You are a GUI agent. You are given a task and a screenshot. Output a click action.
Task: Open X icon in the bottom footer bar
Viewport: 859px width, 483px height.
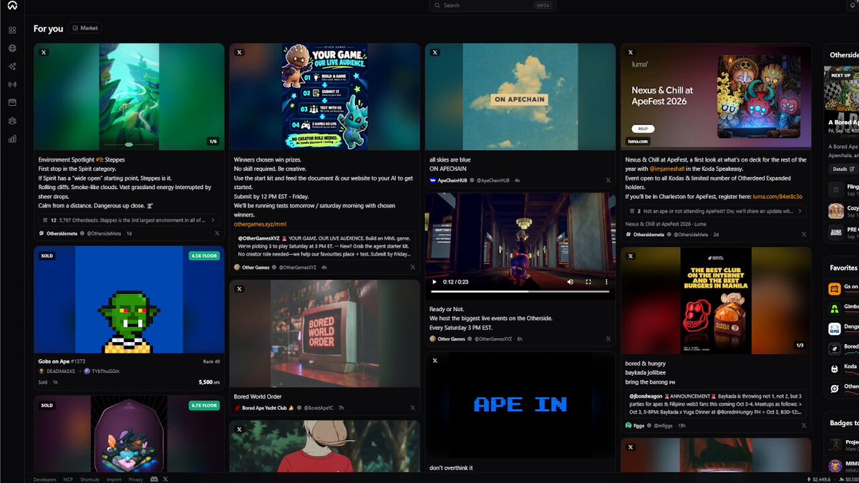click(165, 479)
